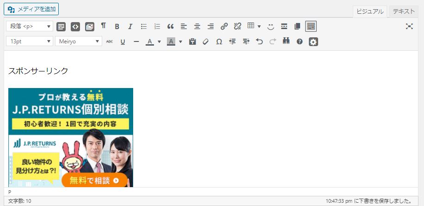Insert special character with Omega icon

[219, 42]
